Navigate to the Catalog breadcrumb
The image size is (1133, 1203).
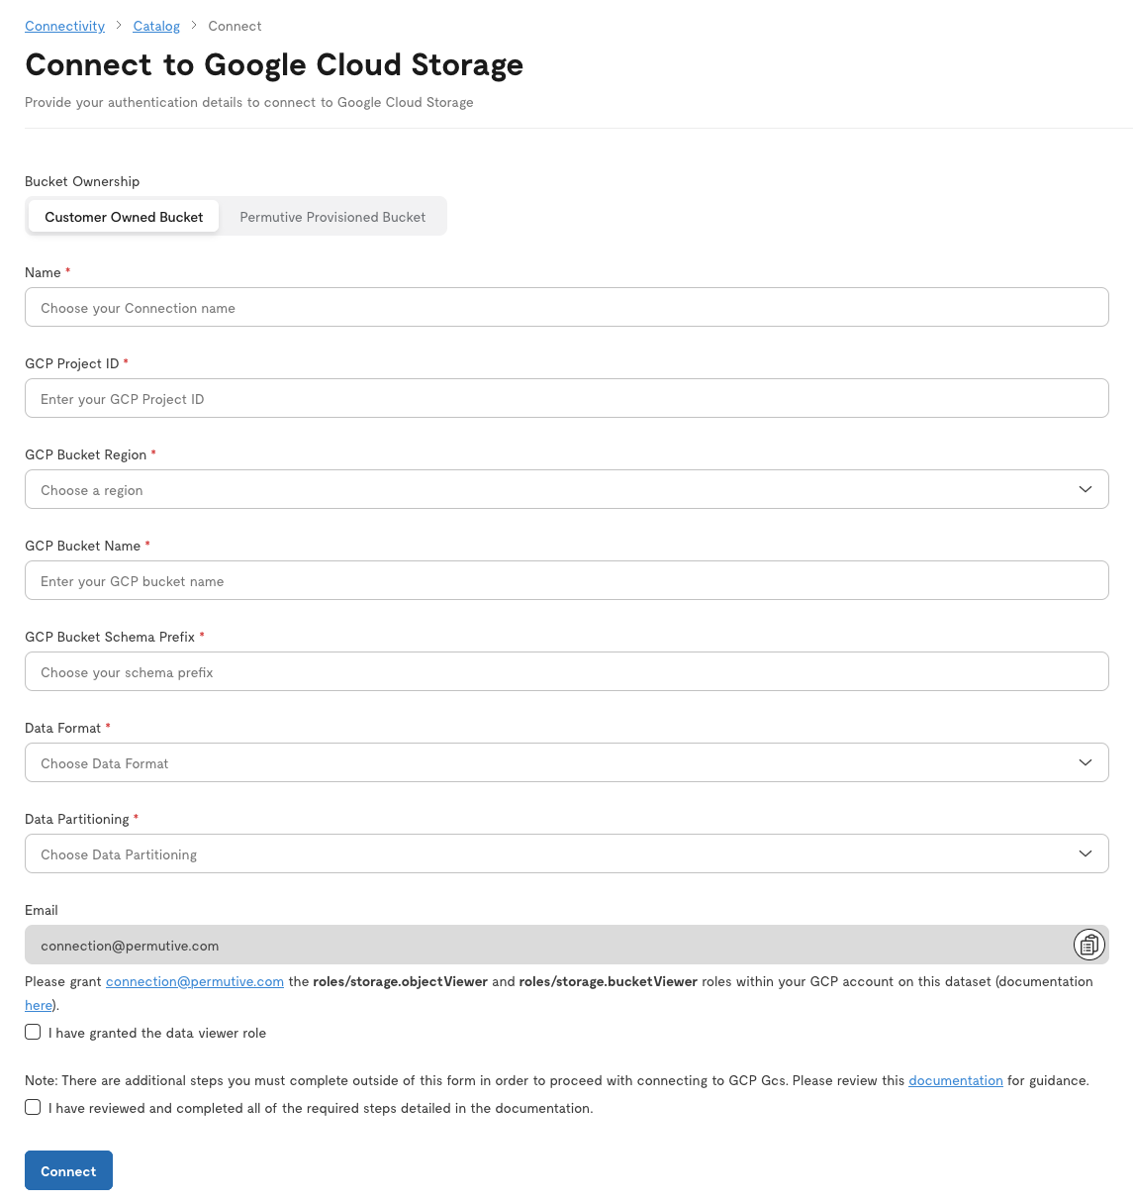[x=156, y=26]
